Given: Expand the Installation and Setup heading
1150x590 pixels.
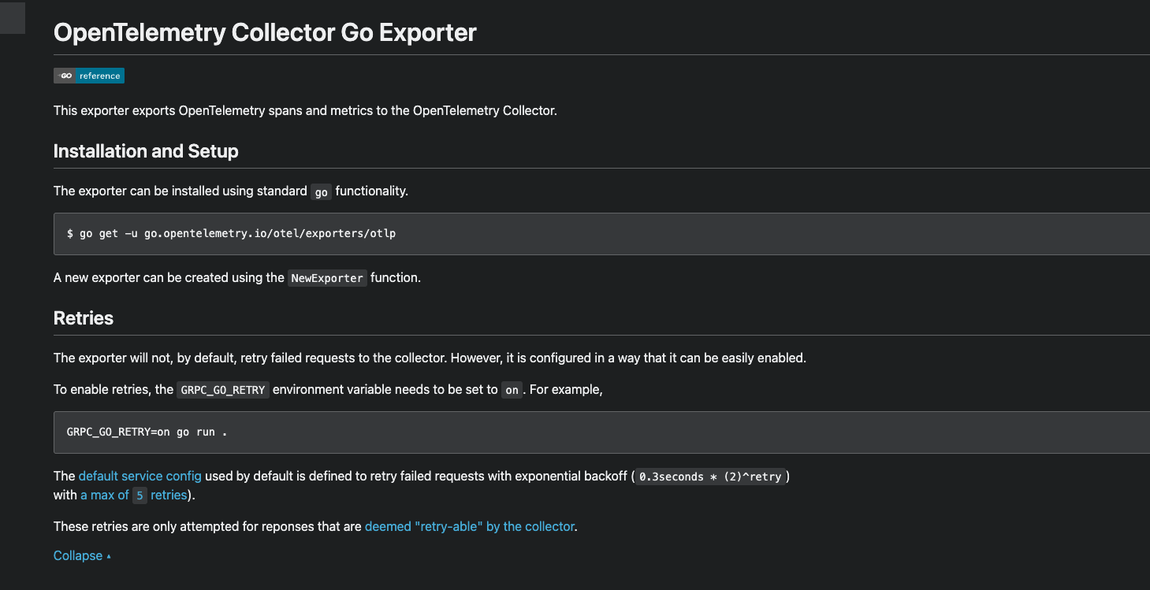Looking at the screenshot, I should 145,150.
